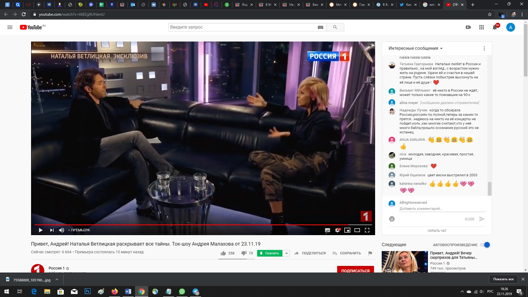Viewport: 528px width, 297px height.
Task: Click the green Скачать download button
Action: tap(270, 253)
